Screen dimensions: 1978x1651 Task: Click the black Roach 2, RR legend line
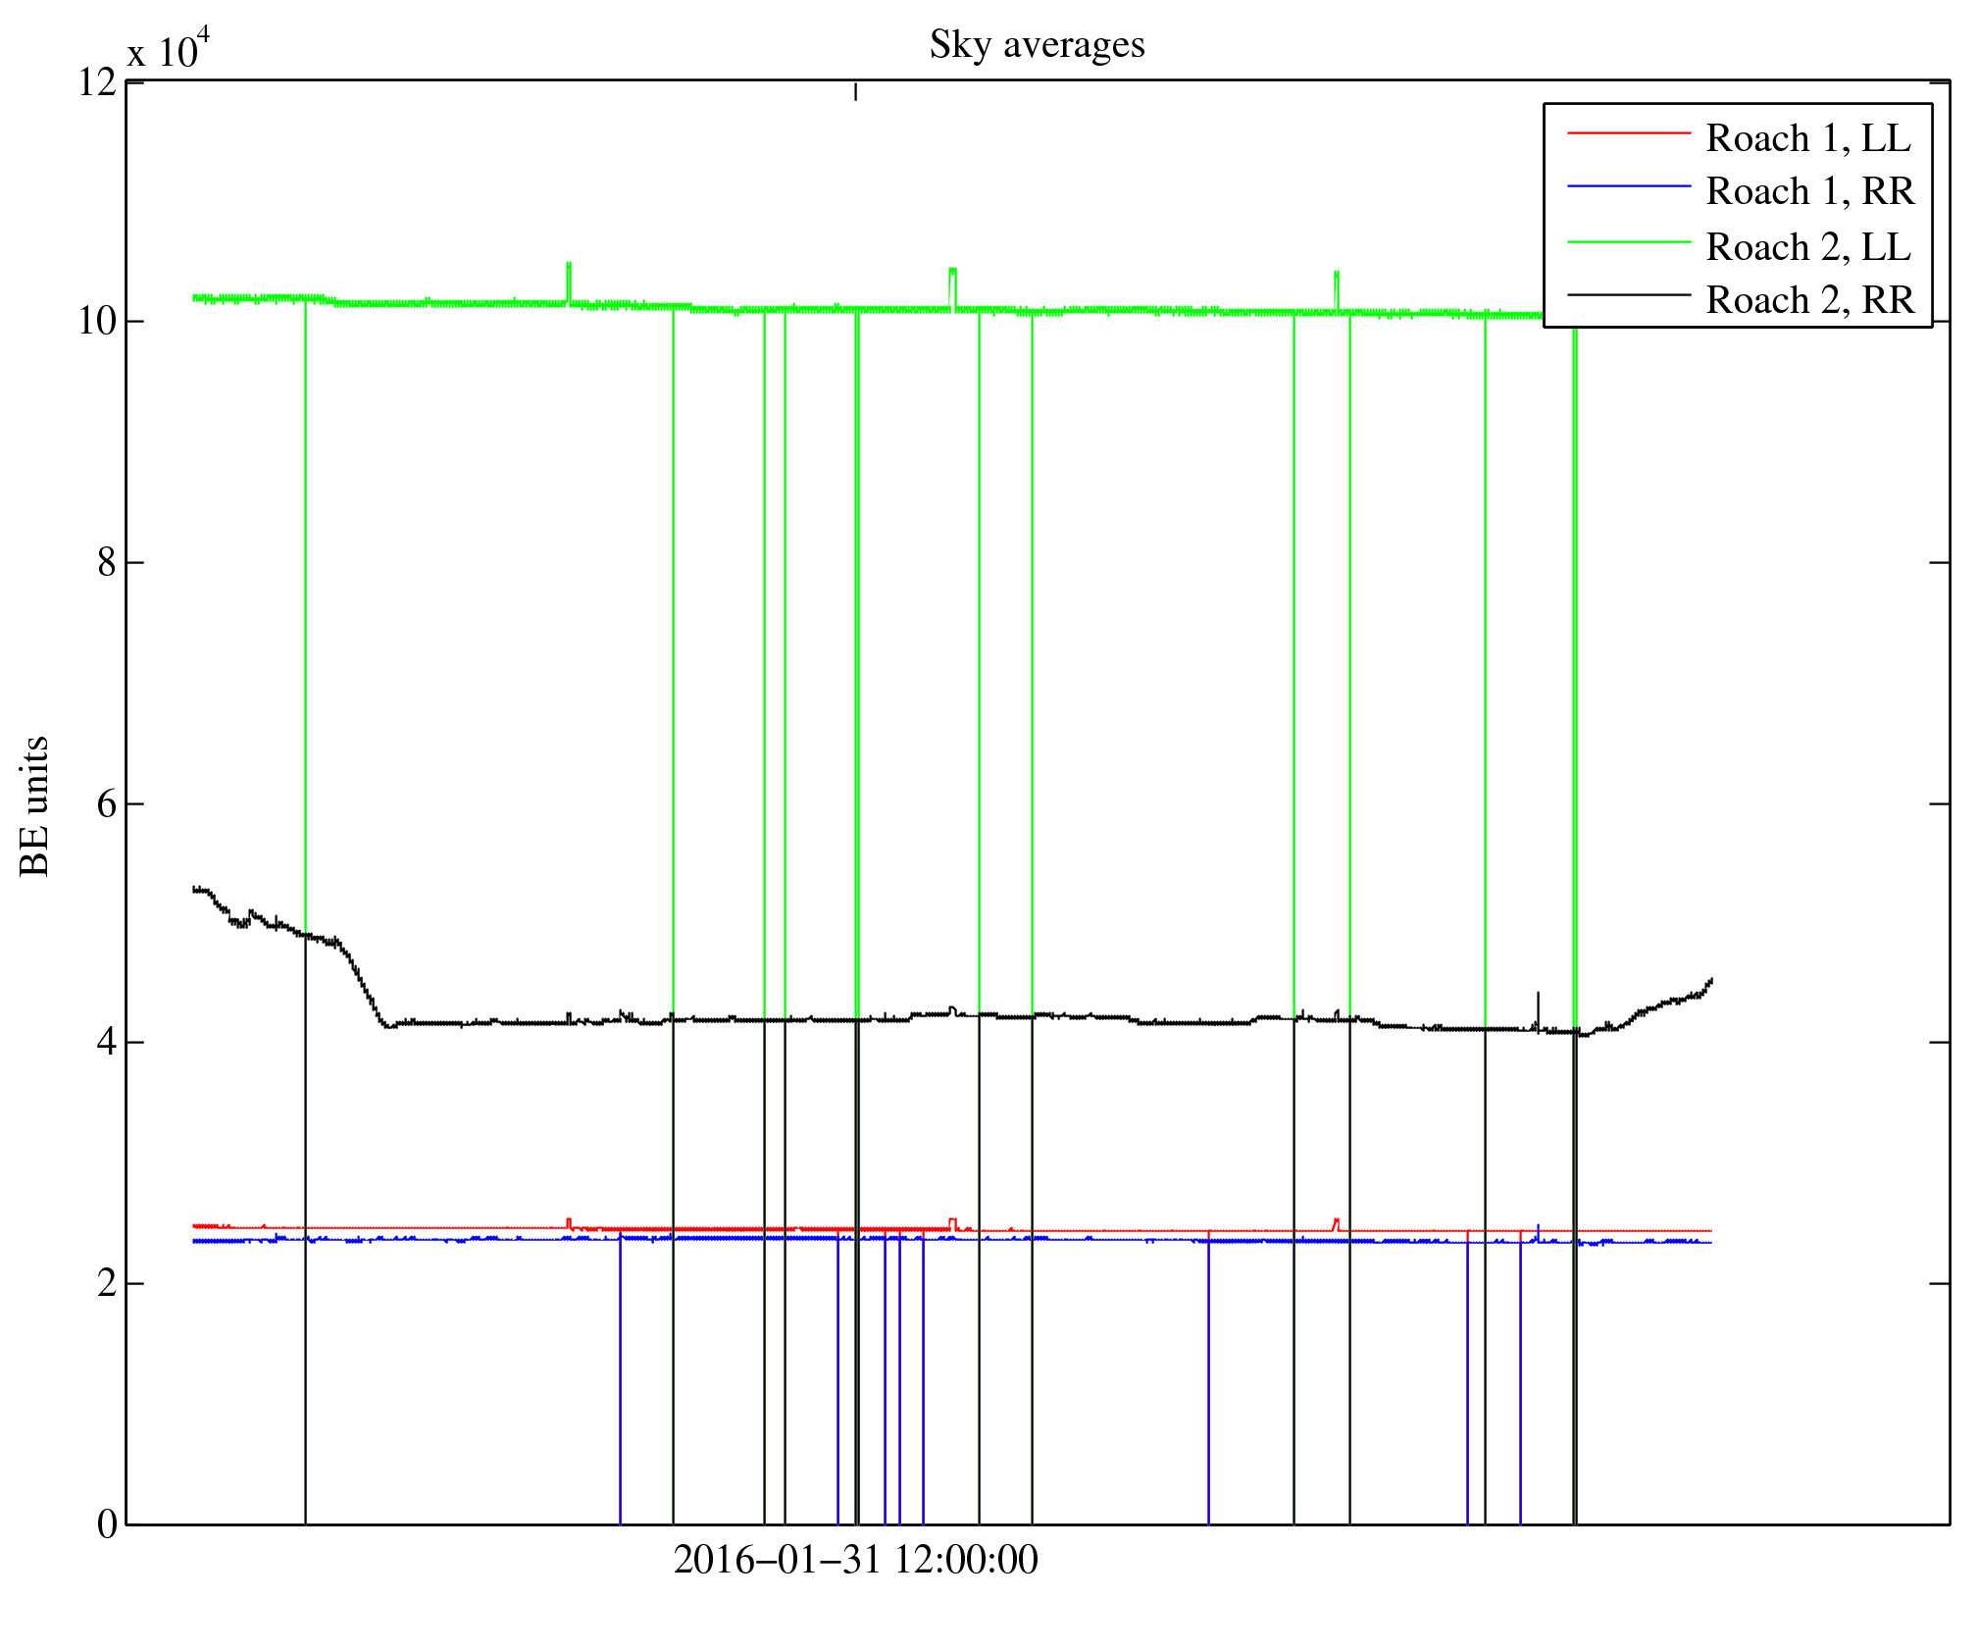pos(1629,294)
